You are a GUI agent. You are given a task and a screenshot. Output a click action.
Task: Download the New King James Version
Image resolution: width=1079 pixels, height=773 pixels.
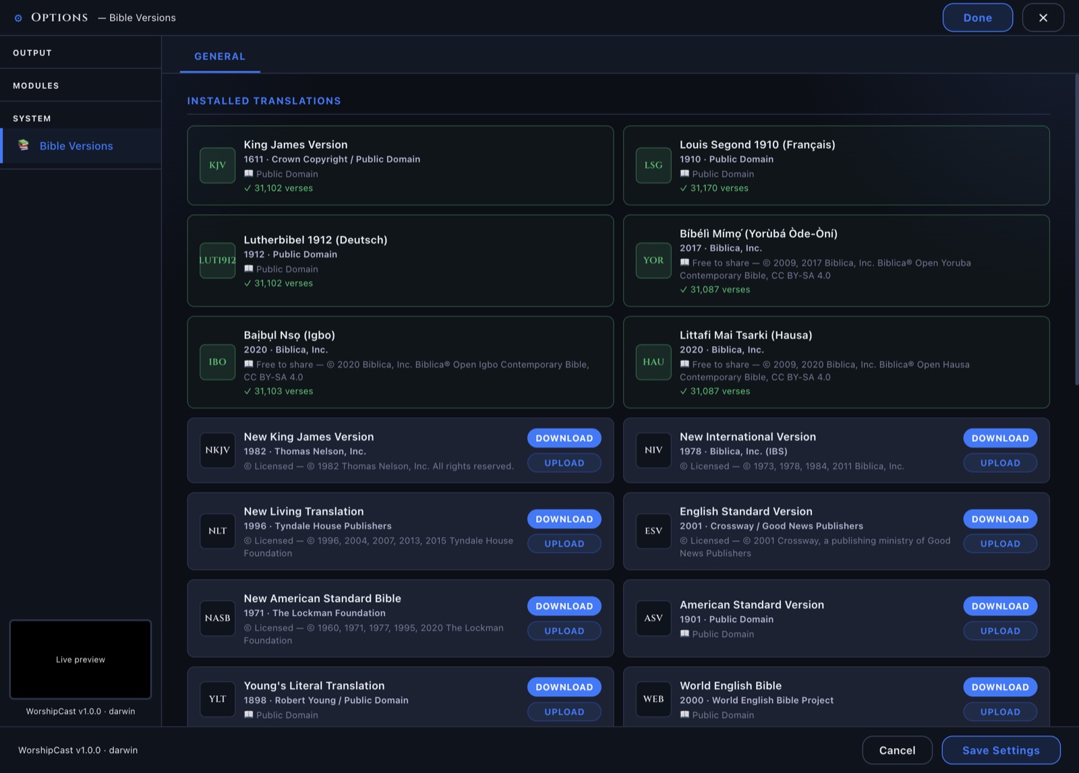(564, 438)
